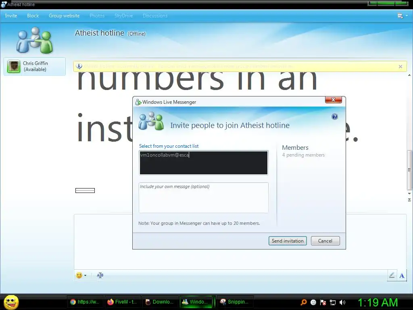Click the Send invitation button
This screenshot has height=310, width=413.
[x=288, y=241]
